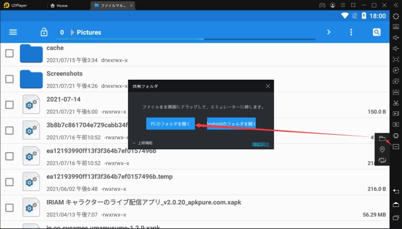Image resolution: width=402 pixels, height=229 pixels.
Task: Click the Android recent apps button
Action: (396, 218)
